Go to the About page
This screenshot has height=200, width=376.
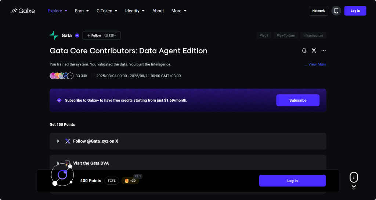pyautogui.click(x=158, y=11)
